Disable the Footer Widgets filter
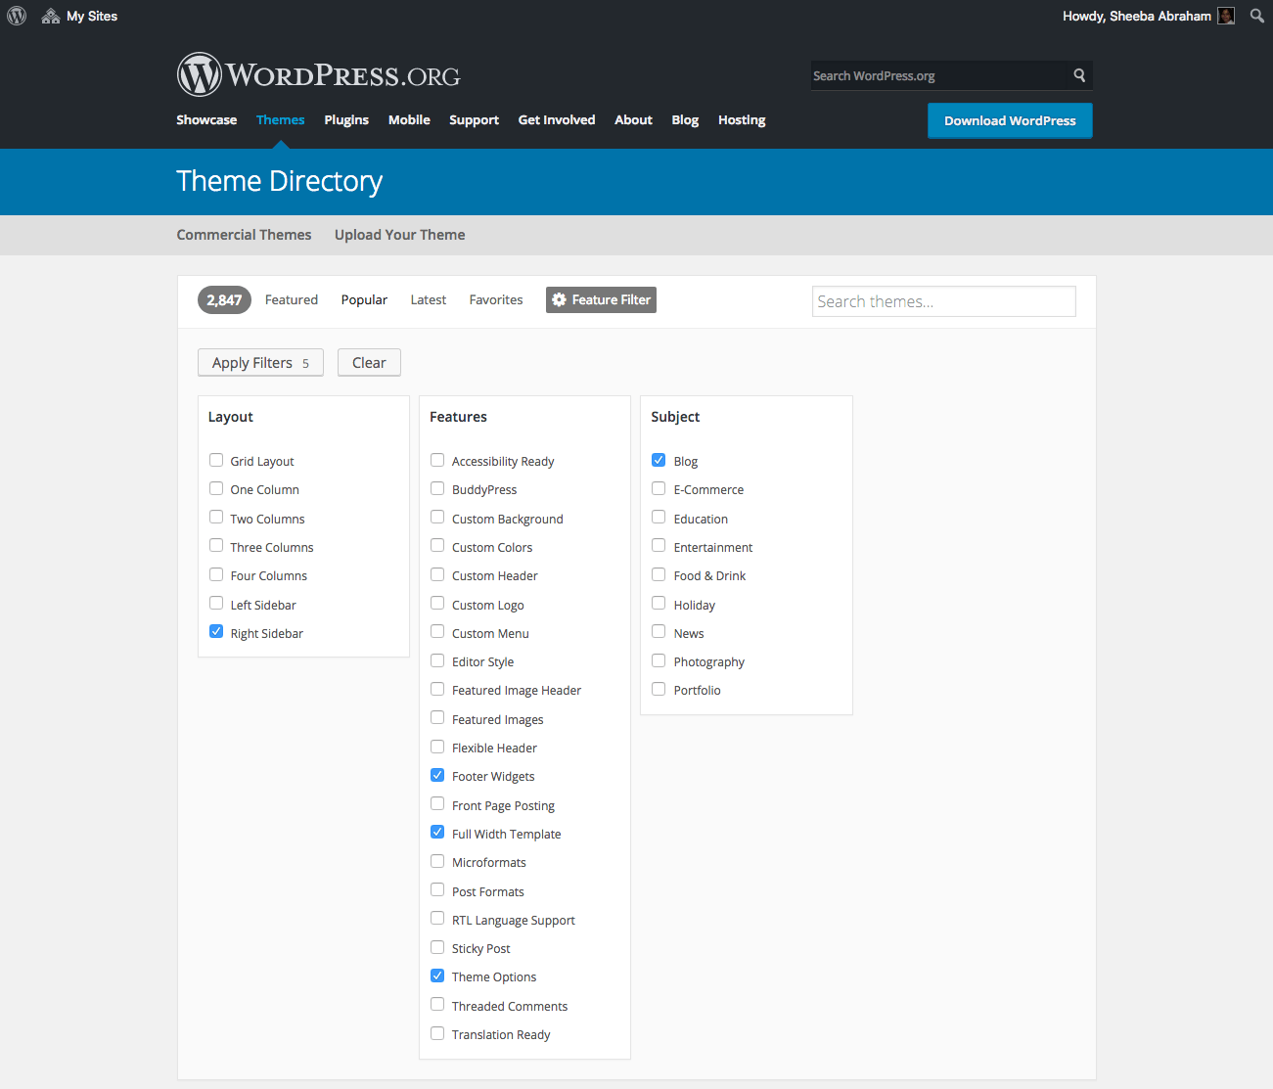The image size is (1273, 1089). point(436,774)
